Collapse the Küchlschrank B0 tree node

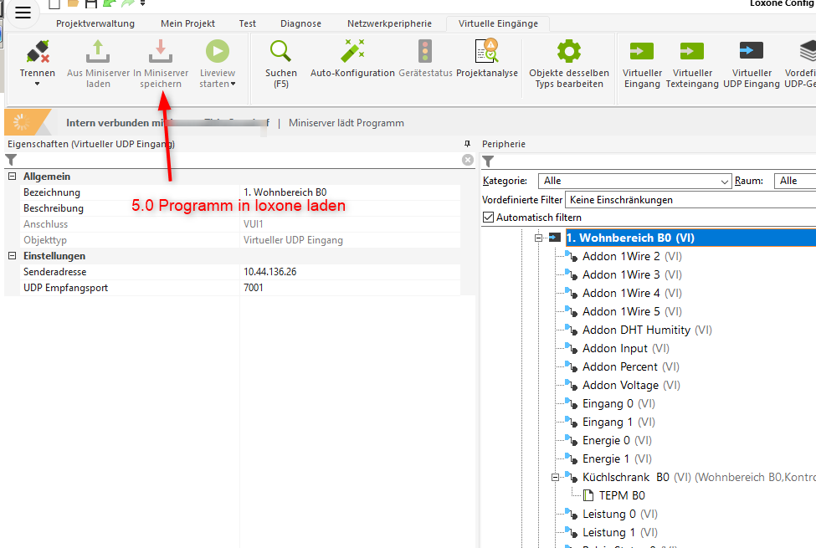(x=555, y=477)
